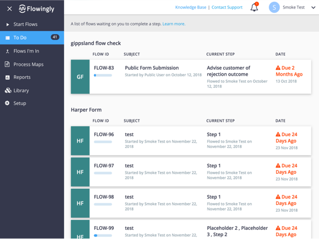Image resolution: width=319 pixels, height=239 pixels.
Task: Follow the Learn more link
Action: coord(174,24)
